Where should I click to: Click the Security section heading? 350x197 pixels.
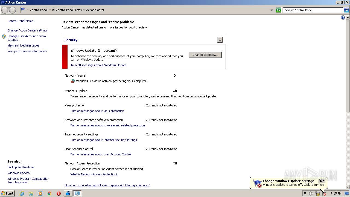click(71, 40)
